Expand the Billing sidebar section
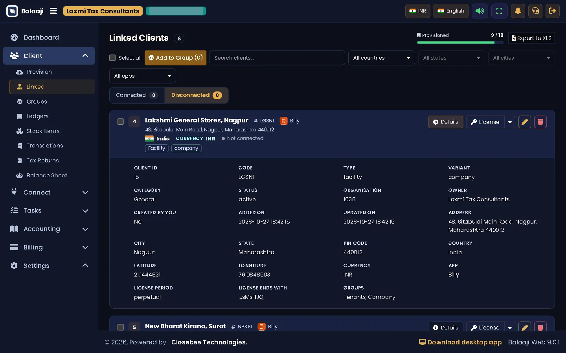 [49, 247]
